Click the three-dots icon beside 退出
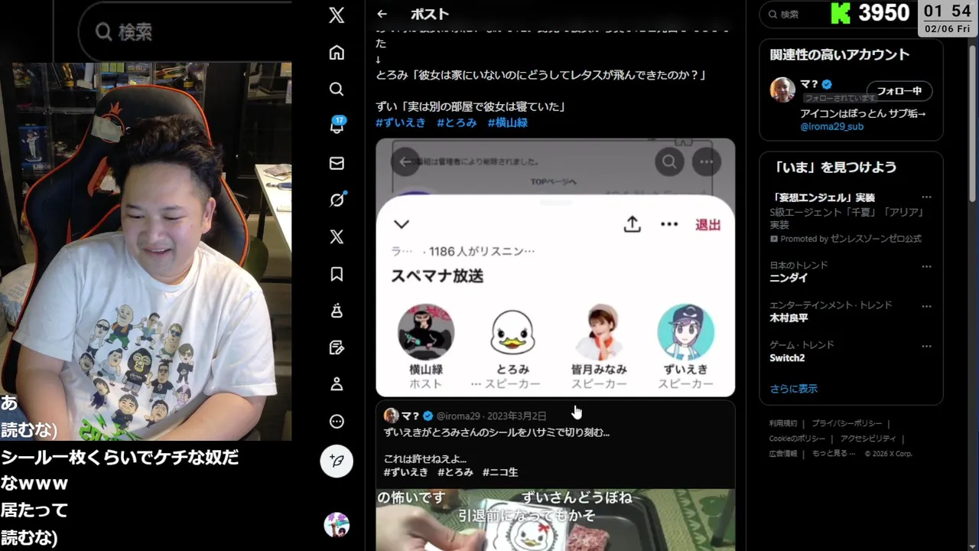979x551 pixels. pyautogui.click(x=669, y=224)
